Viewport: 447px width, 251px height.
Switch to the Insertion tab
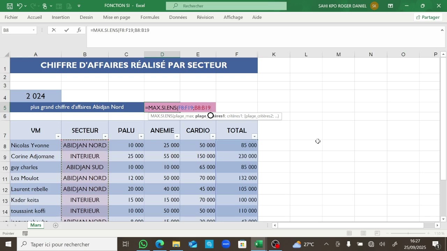pos(60,17)
